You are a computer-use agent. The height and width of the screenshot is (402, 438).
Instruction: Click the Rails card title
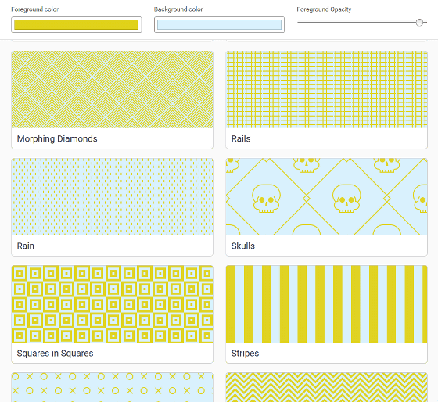241,139
